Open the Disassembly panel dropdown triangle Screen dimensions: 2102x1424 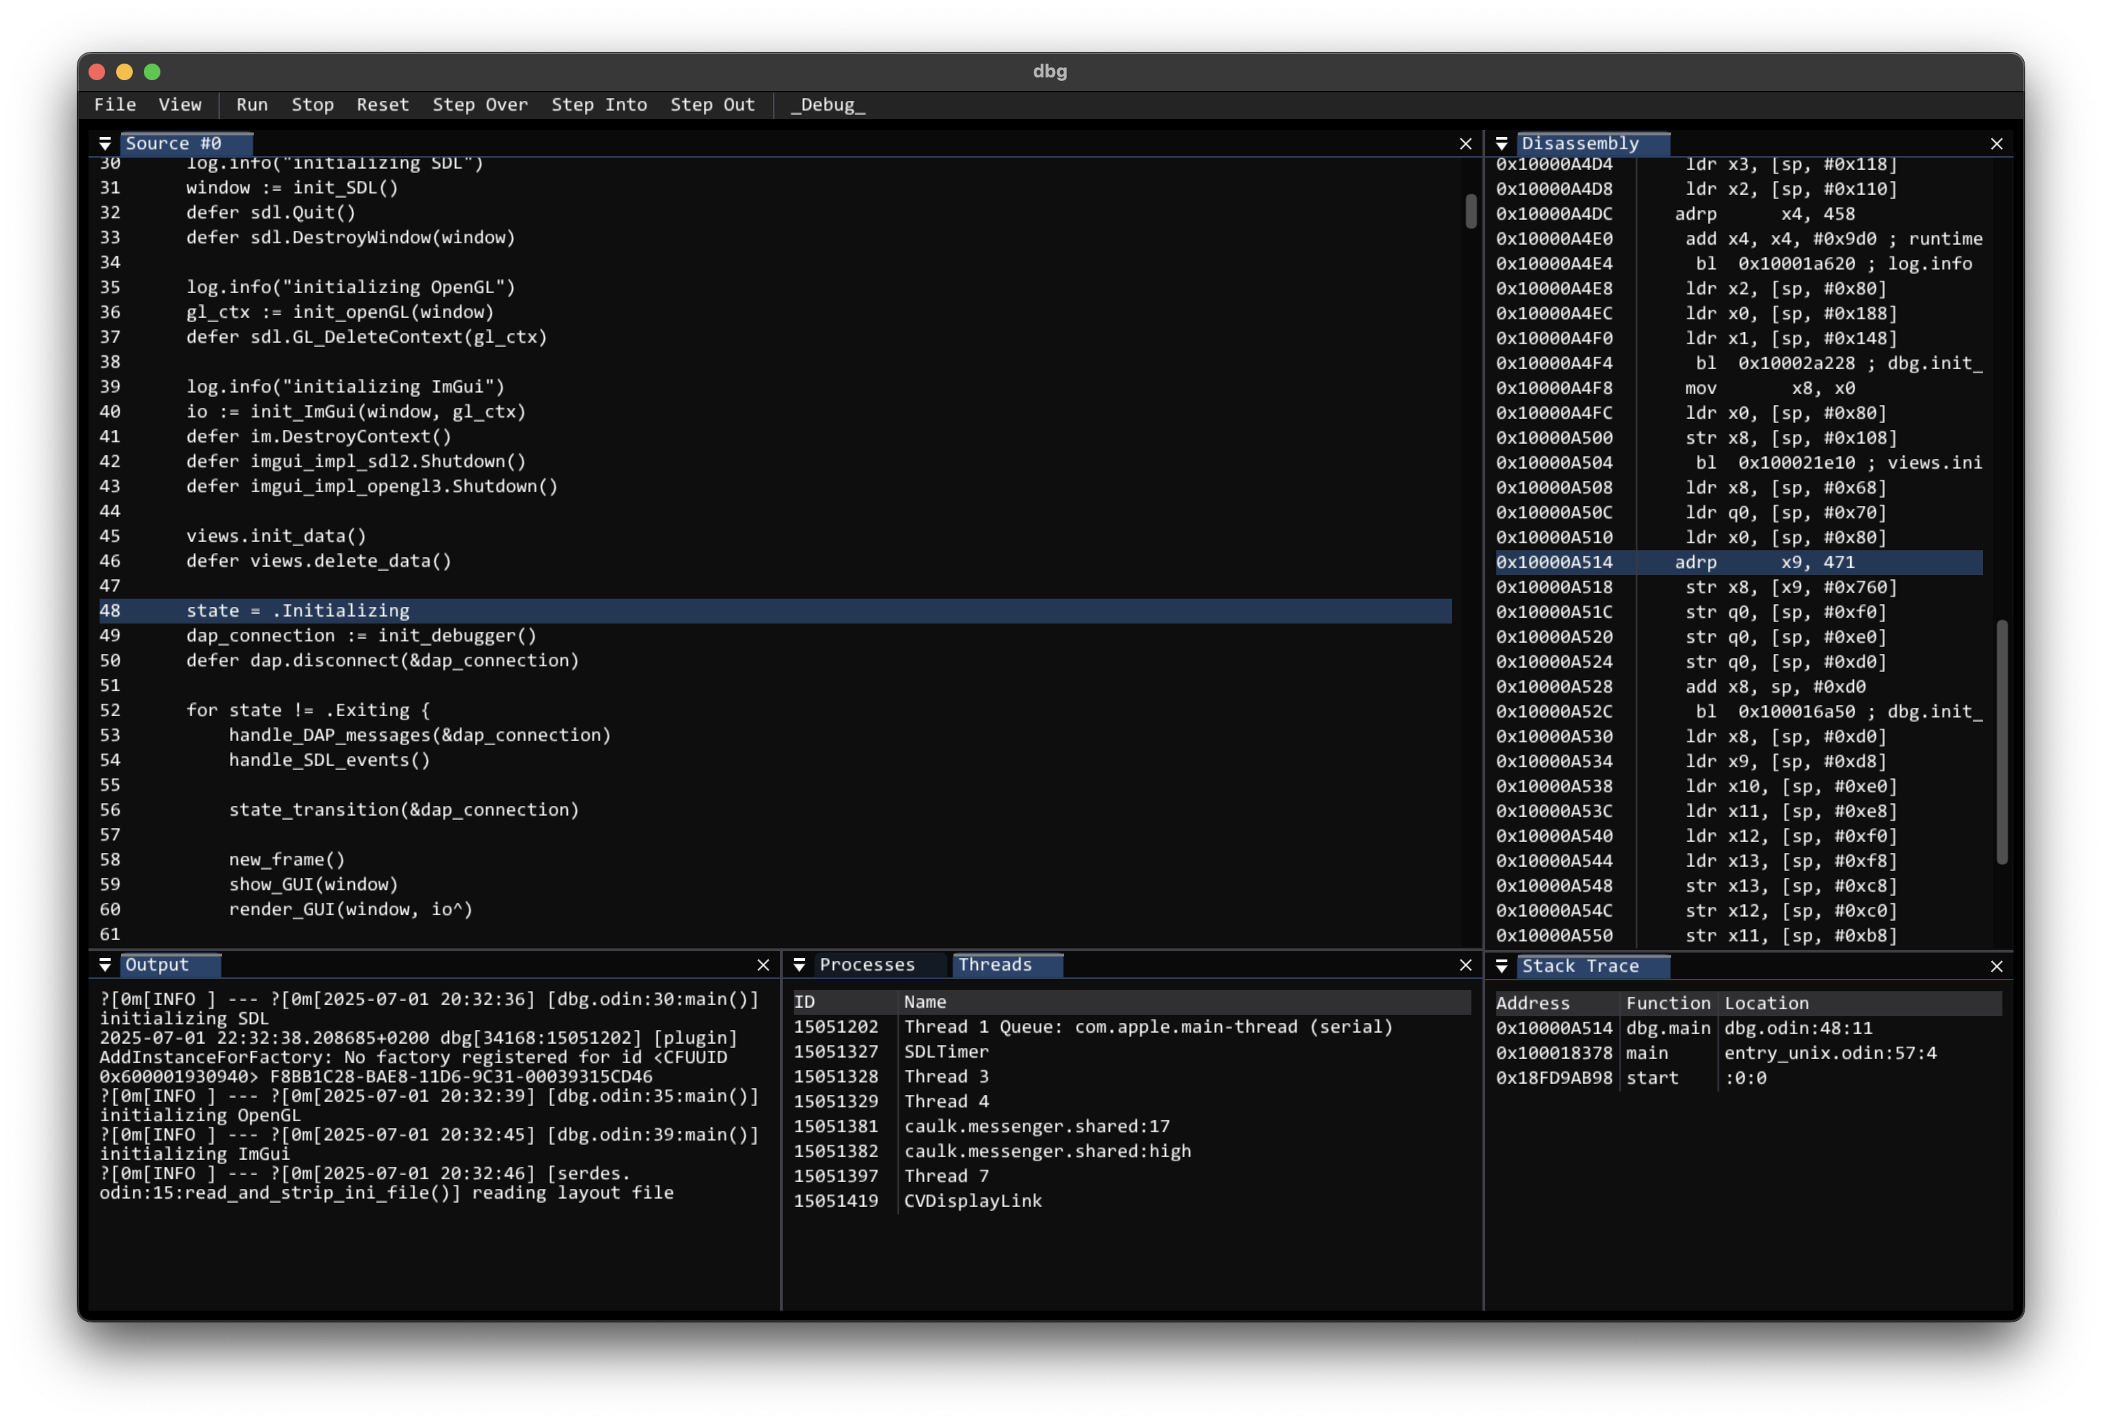1501,144
